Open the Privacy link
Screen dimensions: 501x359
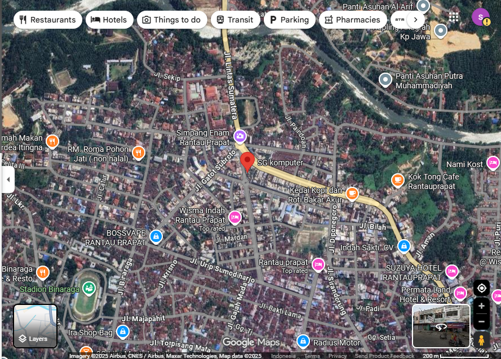338,356
